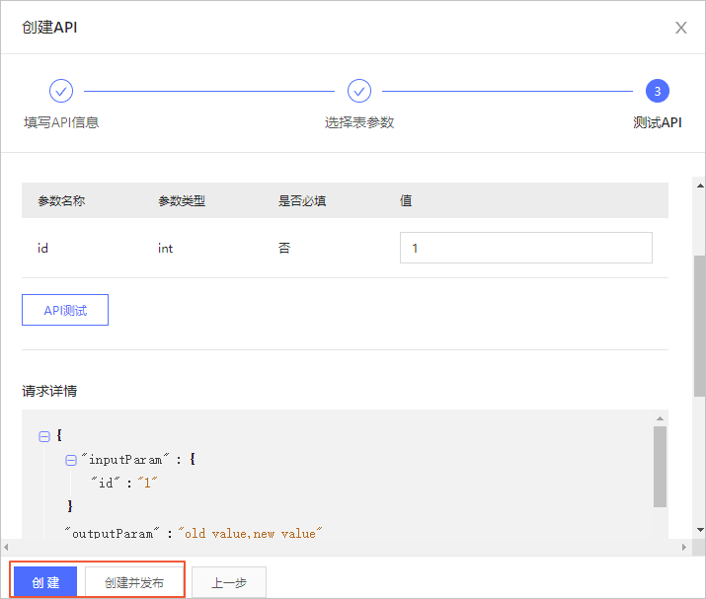Click the 选择表参数 step checkmark icon

(x=359, y=92)
